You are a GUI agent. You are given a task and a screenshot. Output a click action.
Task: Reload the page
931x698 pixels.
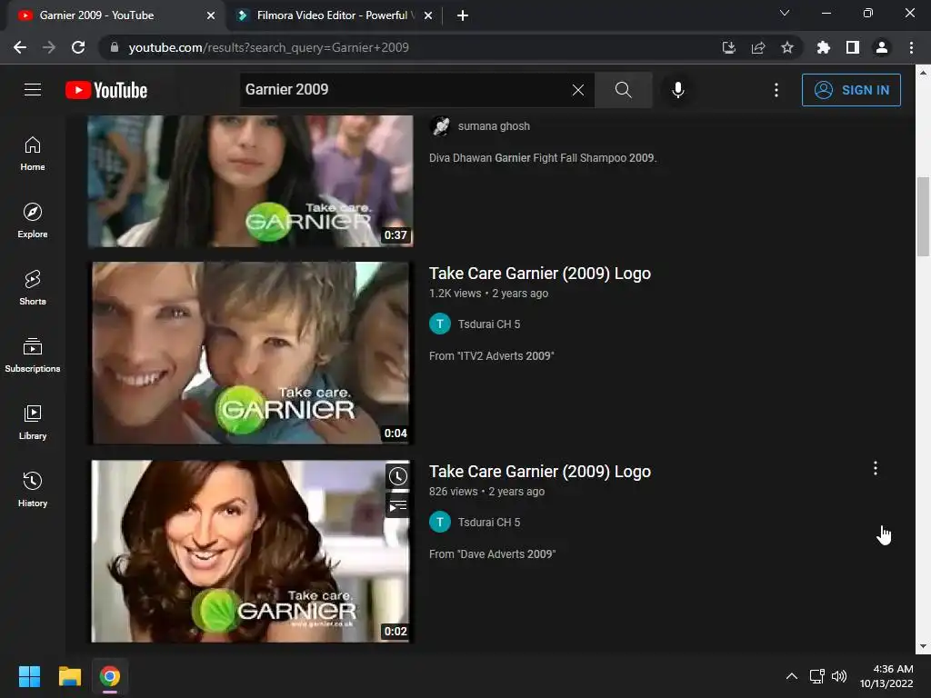coord(78,47)
